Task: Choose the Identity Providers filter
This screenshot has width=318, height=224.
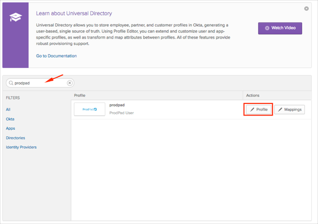Action: coord(21,147)
